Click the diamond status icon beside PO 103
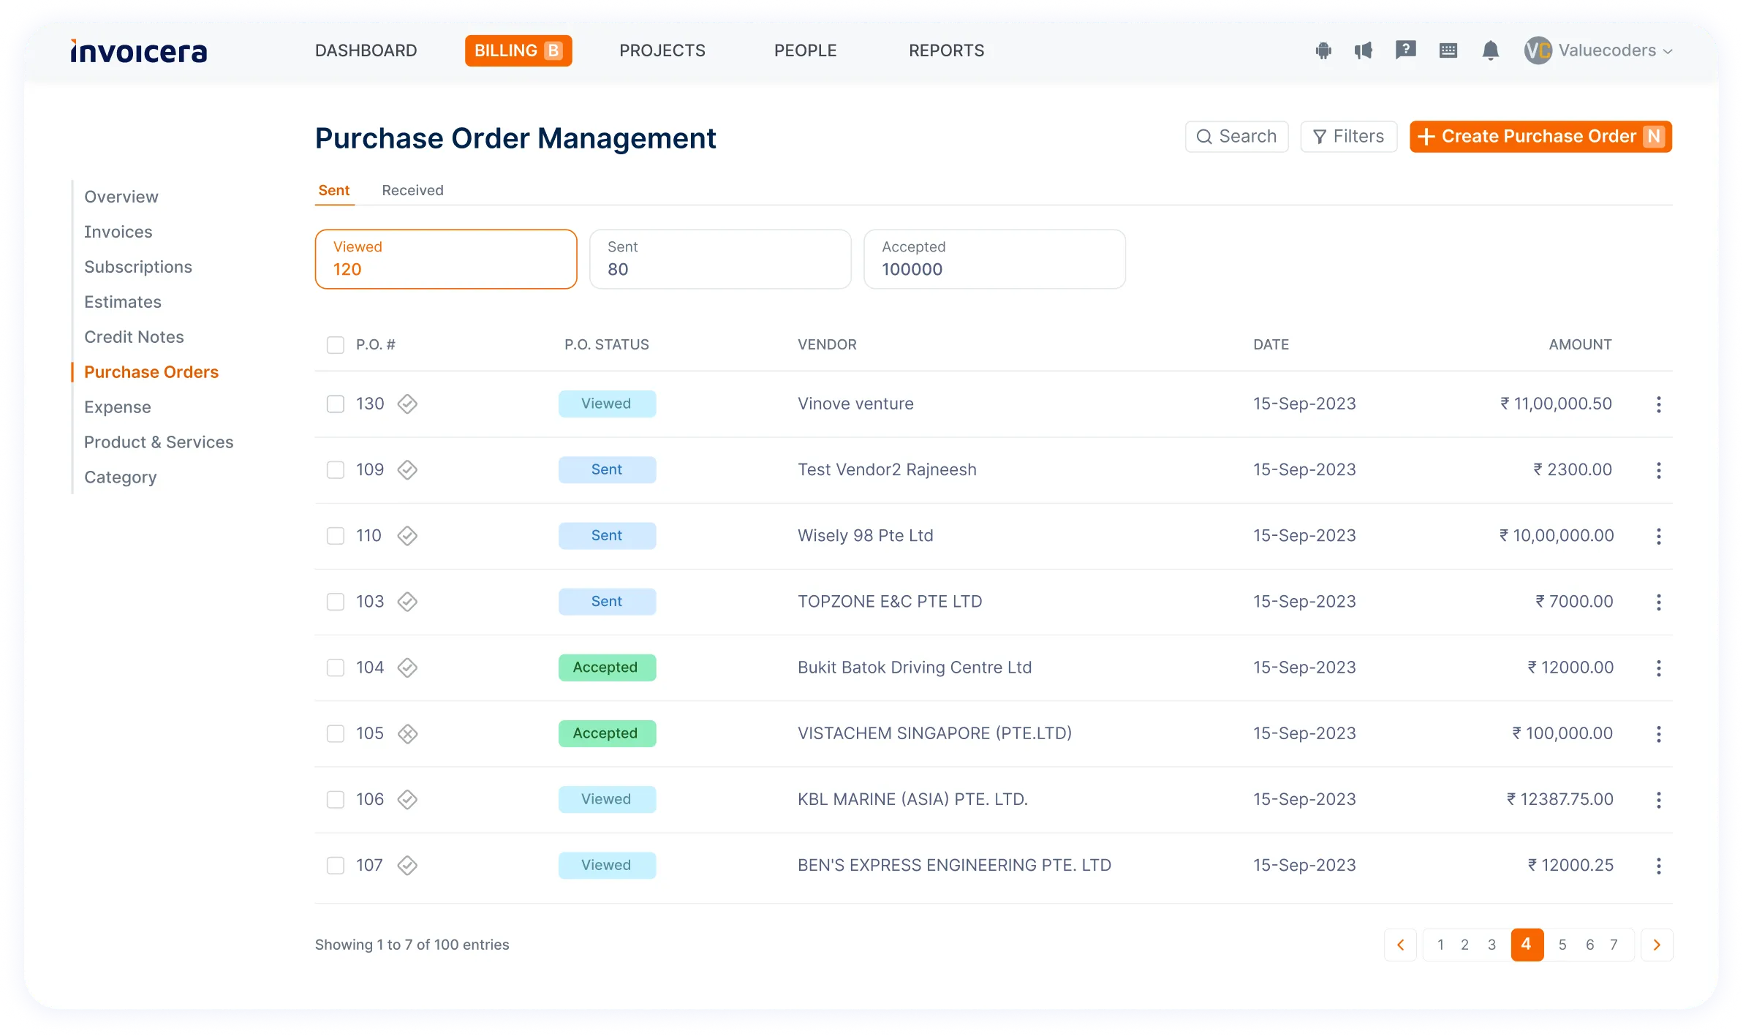Screen dimensions: 1743x1036 coord(407,602)
